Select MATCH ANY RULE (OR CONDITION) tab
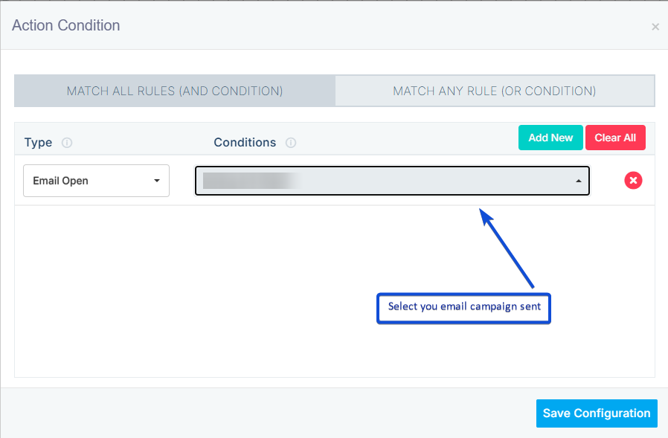 pyautogui.click(x=495, y=91)
